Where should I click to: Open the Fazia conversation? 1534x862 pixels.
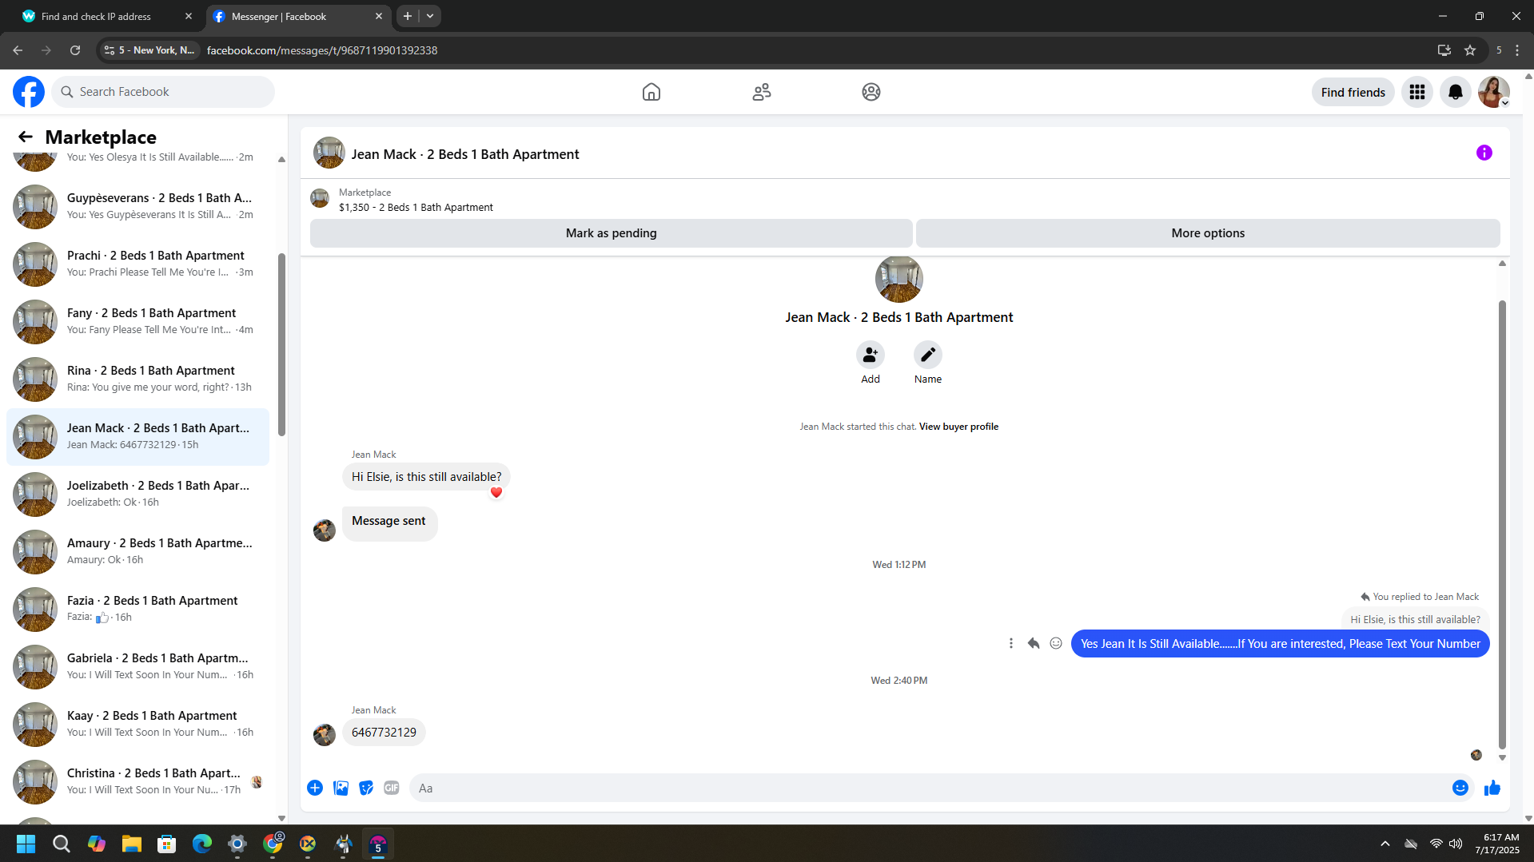pos(137,609)
